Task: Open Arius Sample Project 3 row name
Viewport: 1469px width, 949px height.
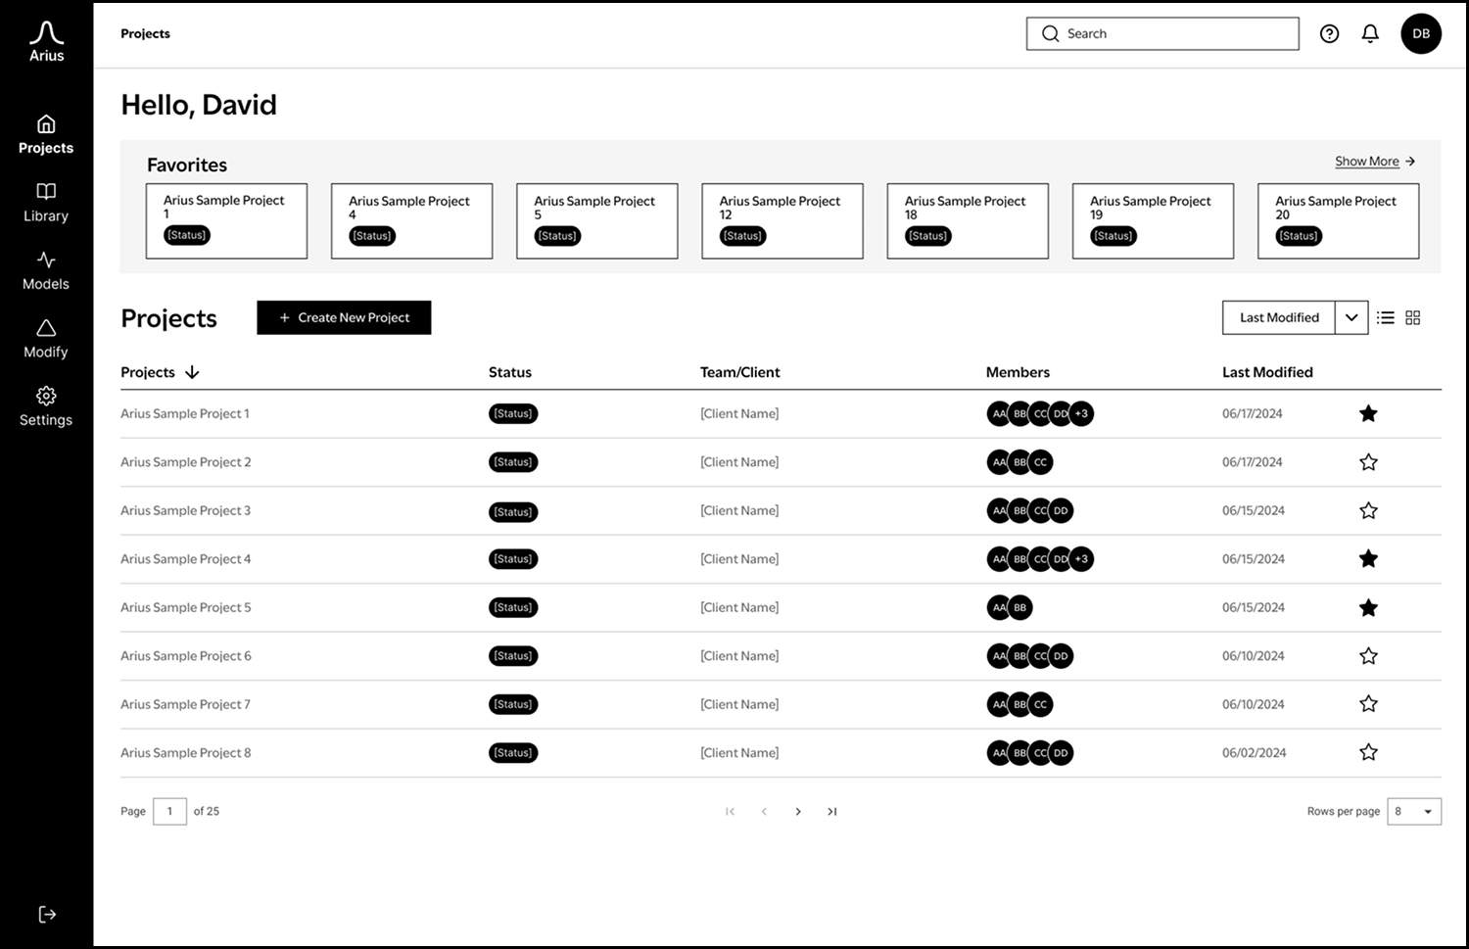Action: click(186, 510)
